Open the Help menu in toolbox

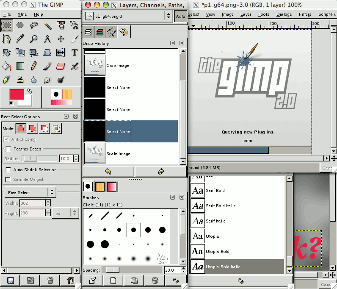(39, 14)
